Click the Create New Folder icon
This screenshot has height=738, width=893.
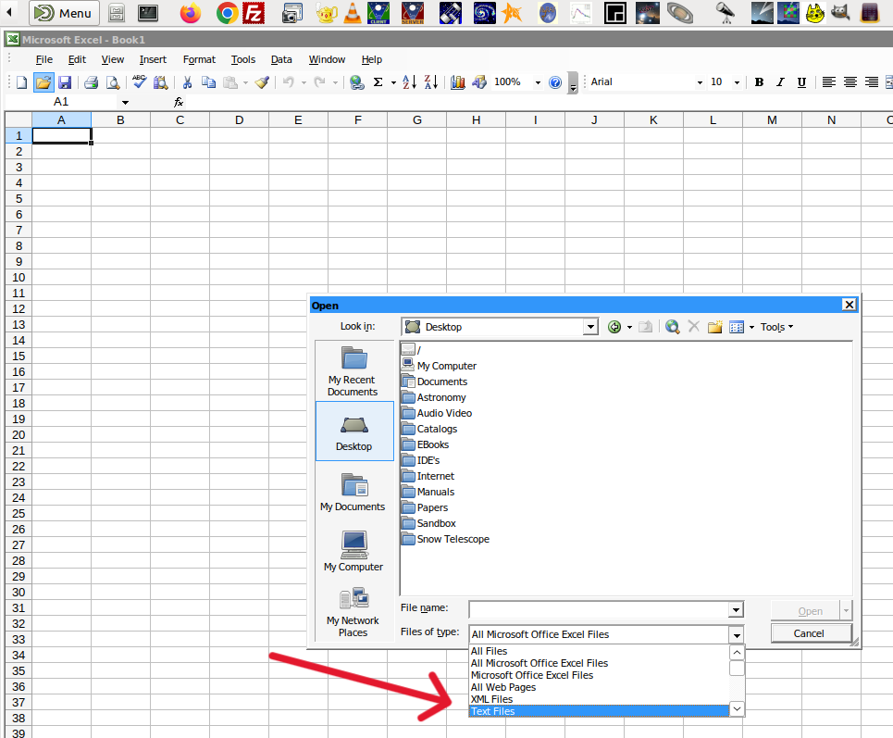714,327
